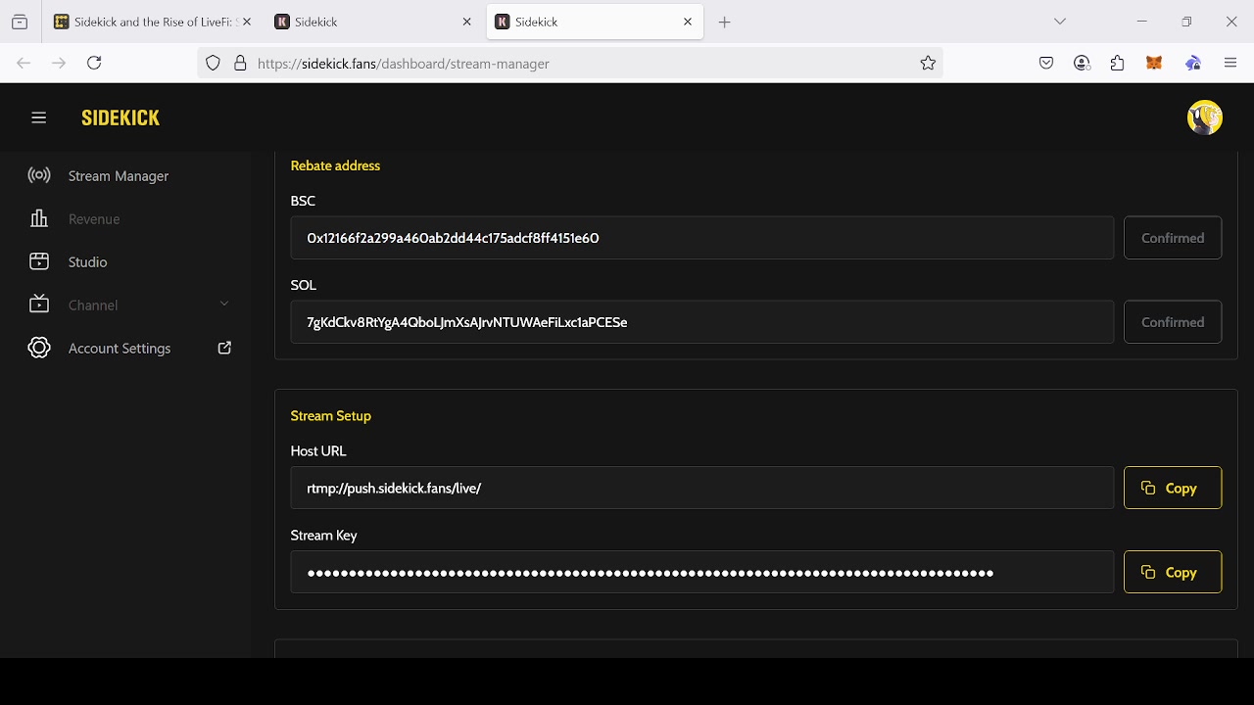
Task: Click Confirmed button for BSC address
Action: [1173, 238]
